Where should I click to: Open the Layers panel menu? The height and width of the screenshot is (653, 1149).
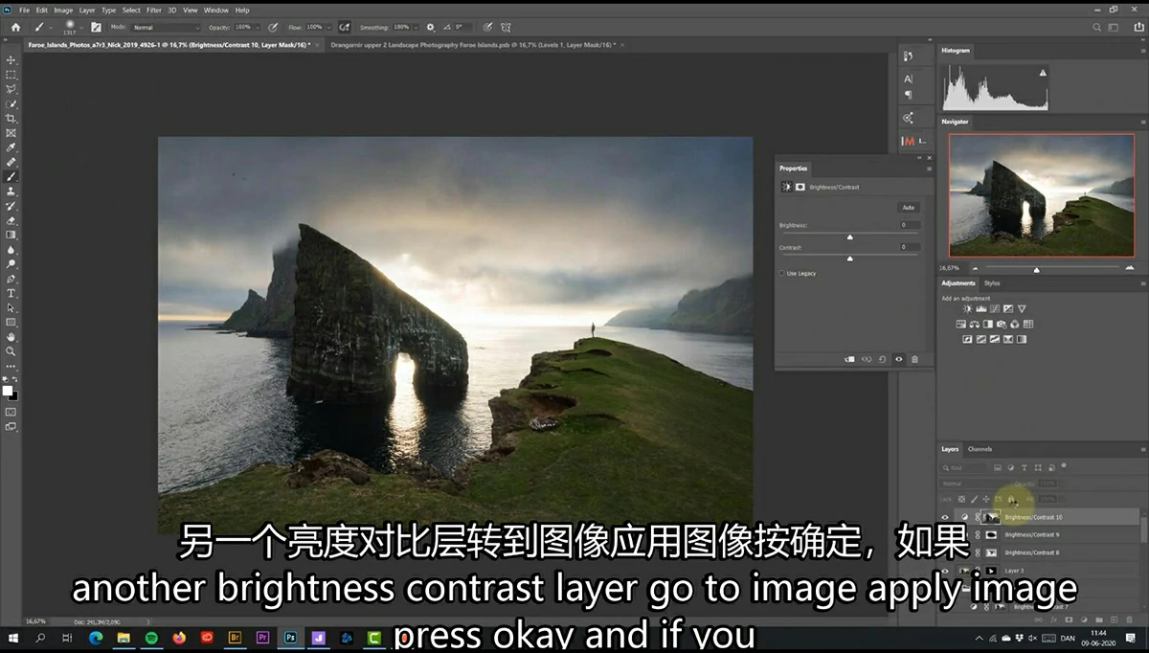coord(1142,449)
